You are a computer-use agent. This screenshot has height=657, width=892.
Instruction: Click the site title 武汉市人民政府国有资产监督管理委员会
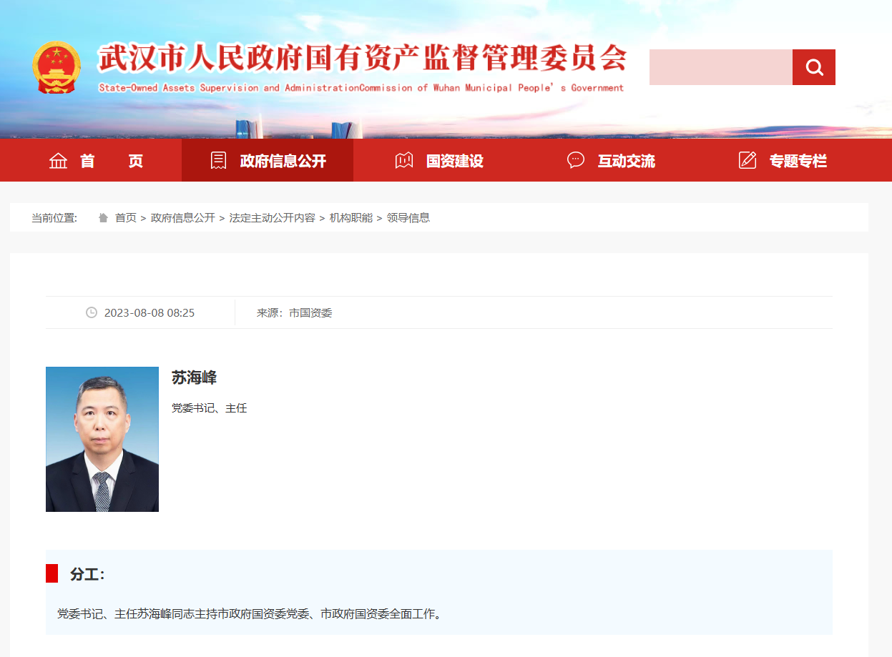coord(363,58)
